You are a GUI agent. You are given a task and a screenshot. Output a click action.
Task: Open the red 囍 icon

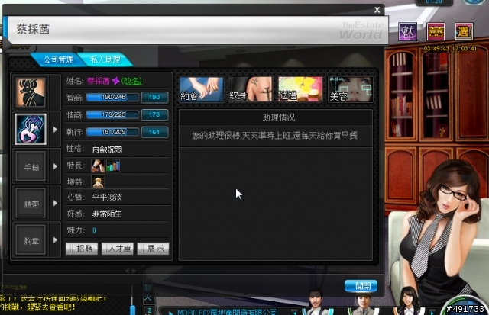click(436, 31)
